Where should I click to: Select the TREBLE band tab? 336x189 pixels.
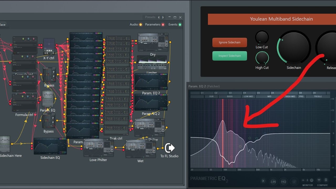click(x=318, y=97)
